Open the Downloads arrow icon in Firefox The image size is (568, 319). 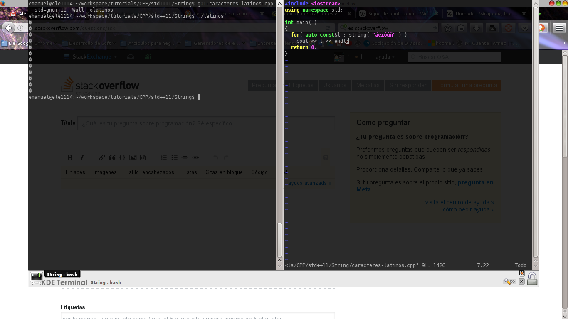point(477,28)
